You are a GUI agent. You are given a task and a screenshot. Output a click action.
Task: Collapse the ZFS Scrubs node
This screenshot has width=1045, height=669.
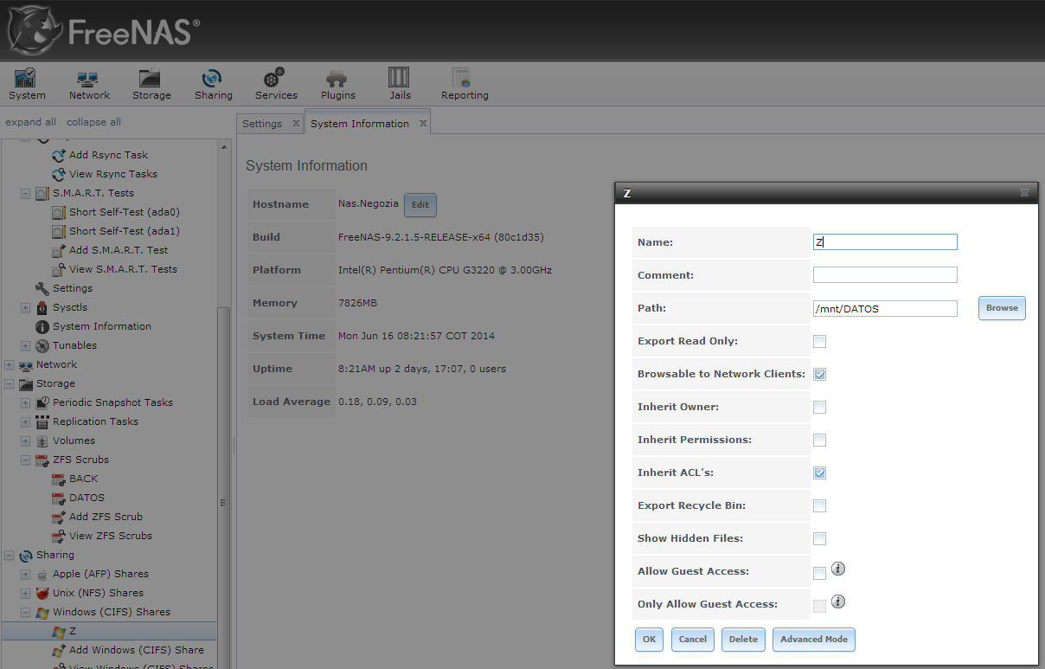(x=25, y=460)
